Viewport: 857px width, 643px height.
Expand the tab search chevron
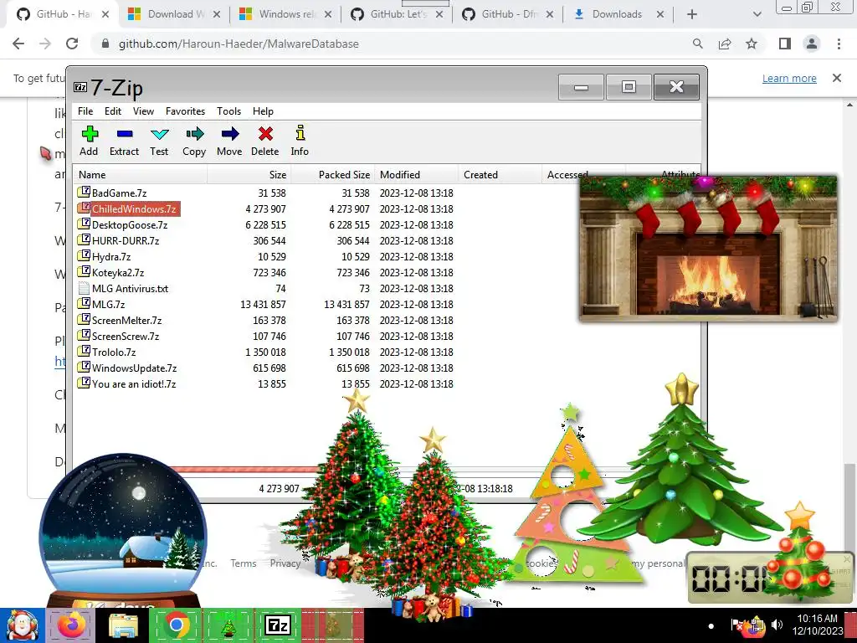pyautogui.click(x=757, y=14)
